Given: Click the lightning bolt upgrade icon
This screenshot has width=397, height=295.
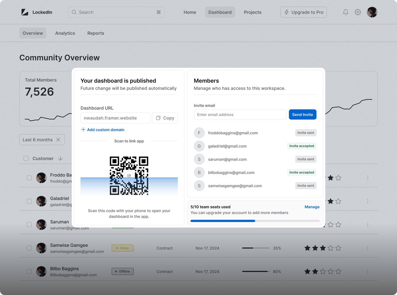Looking at the screenshot, I should tap(287, 12).
